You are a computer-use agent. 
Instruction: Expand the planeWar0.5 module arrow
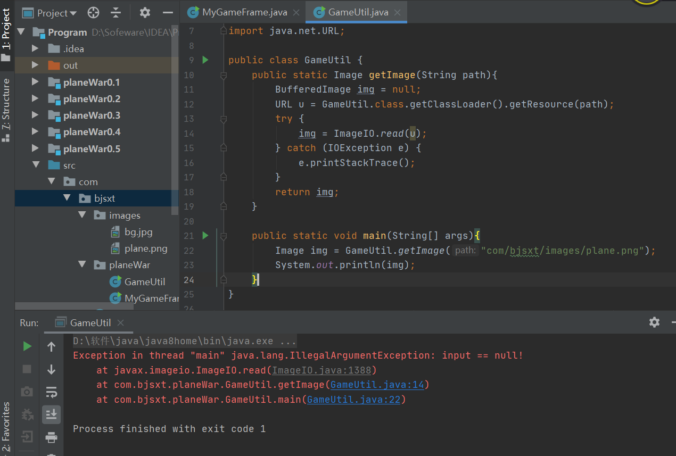36,148
